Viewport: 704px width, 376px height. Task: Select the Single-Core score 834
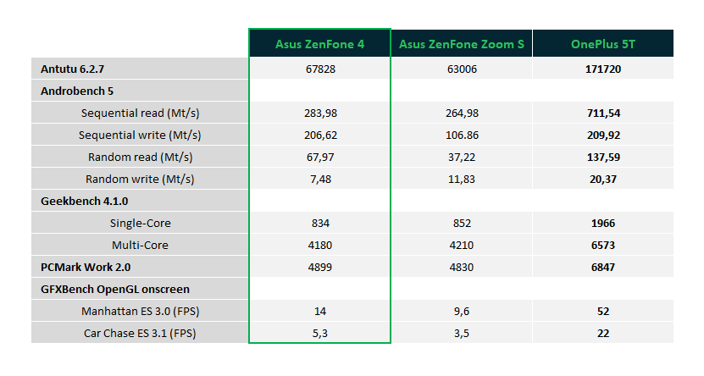[x=319, y=223]
